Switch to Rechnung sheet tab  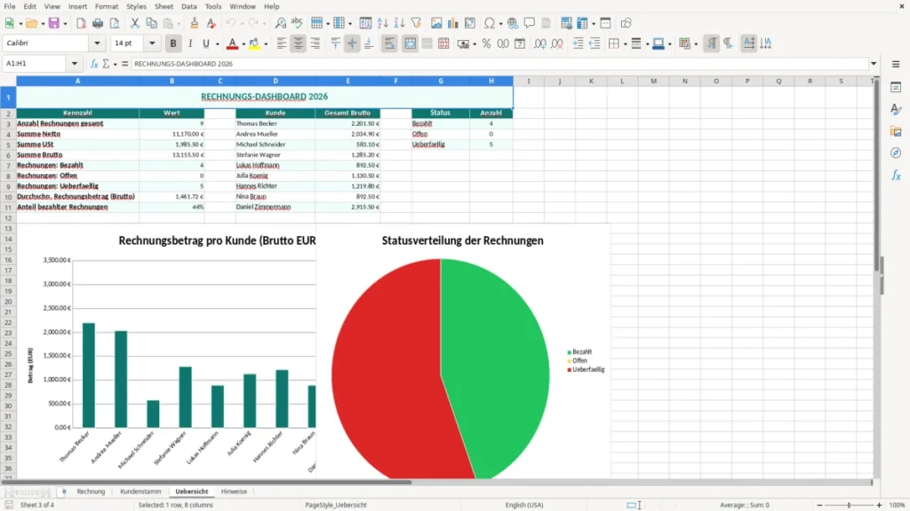tap(92, 491)
